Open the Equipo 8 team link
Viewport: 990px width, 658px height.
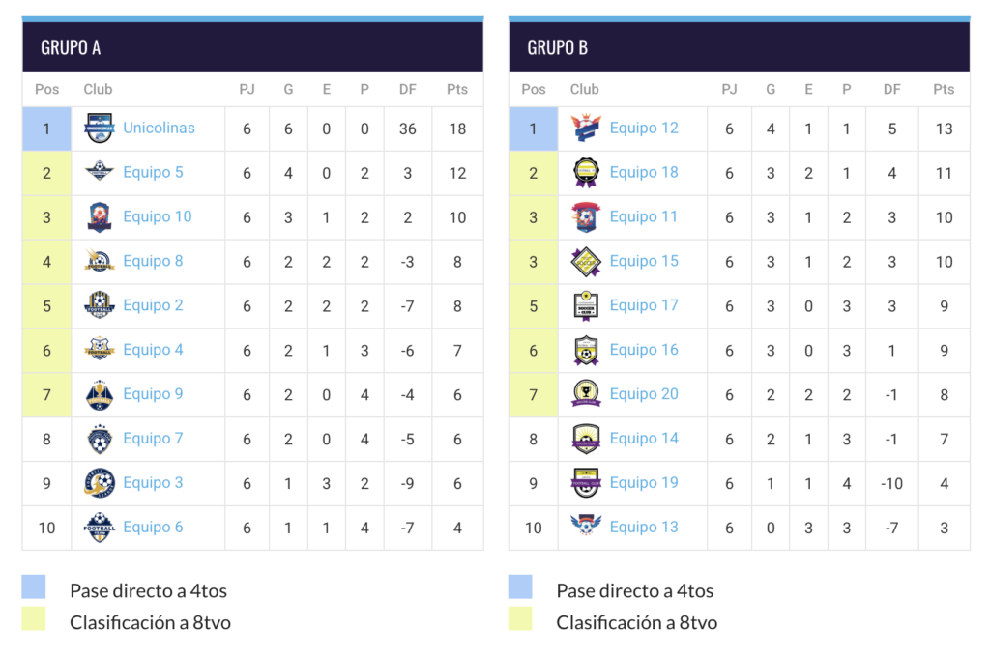pos(153,261)
